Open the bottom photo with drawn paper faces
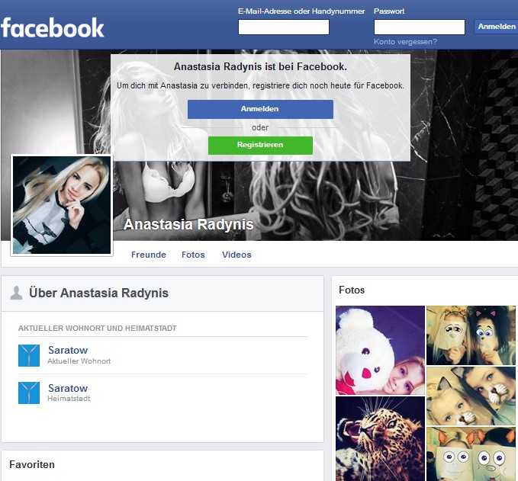This screenshot has width=518, height=481. 471,454
